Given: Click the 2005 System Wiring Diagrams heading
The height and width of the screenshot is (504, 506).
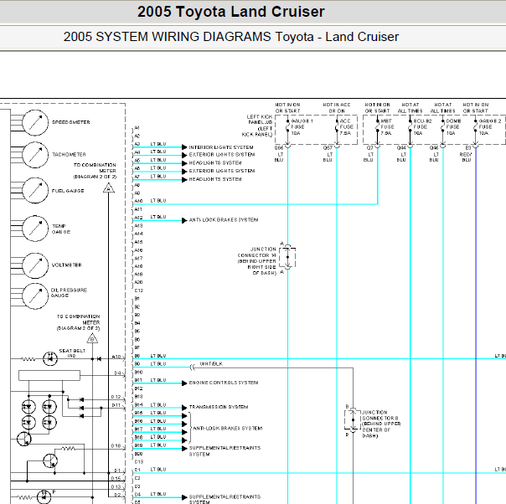Looking at the screenshot, I should (231, 37).
